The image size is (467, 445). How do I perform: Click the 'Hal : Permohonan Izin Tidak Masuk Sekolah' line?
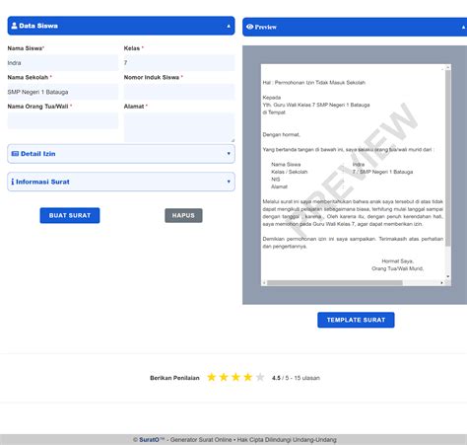[x=314, y=83]
